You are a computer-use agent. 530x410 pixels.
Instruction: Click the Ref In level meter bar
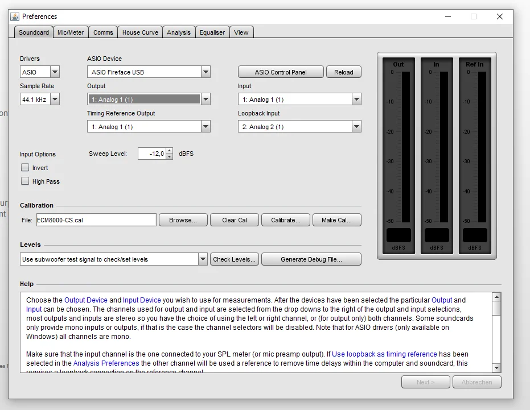[482, 147]
